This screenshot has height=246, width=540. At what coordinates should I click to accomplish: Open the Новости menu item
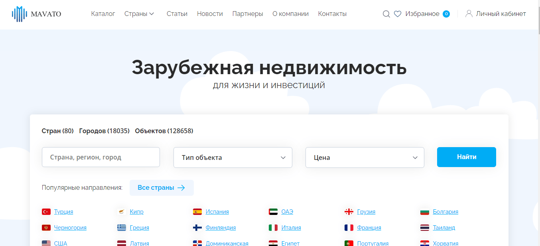click(210, 14)
